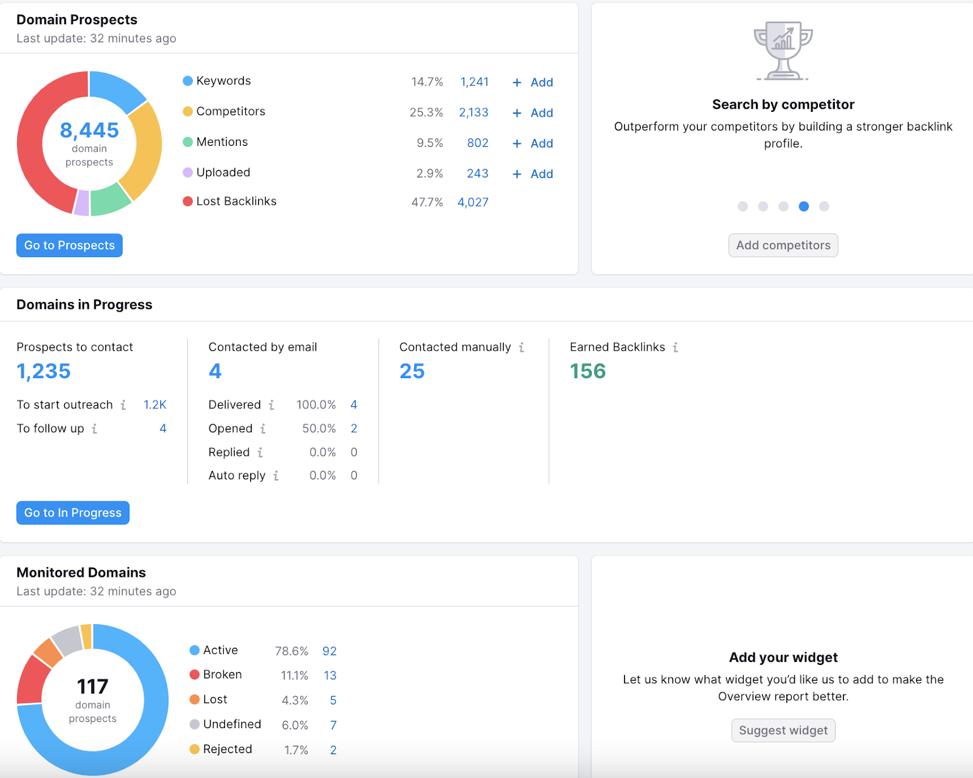
Task: Click the info icon next to "To start outreach"
Action: (125, 405)
